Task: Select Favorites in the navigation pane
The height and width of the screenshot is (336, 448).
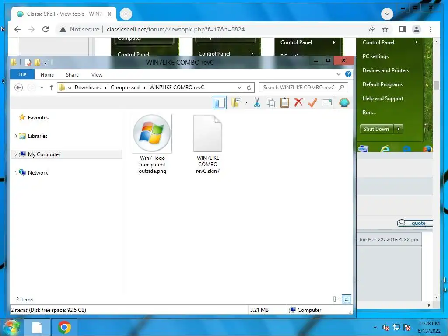Action: click(x=38, y=117)
